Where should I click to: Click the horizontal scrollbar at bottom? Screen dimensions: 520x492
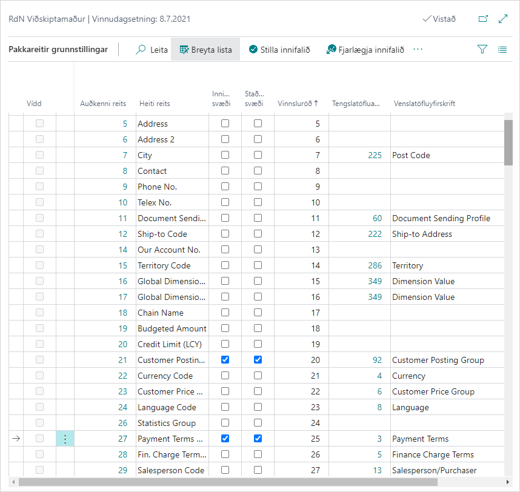[x=242, y=482]
